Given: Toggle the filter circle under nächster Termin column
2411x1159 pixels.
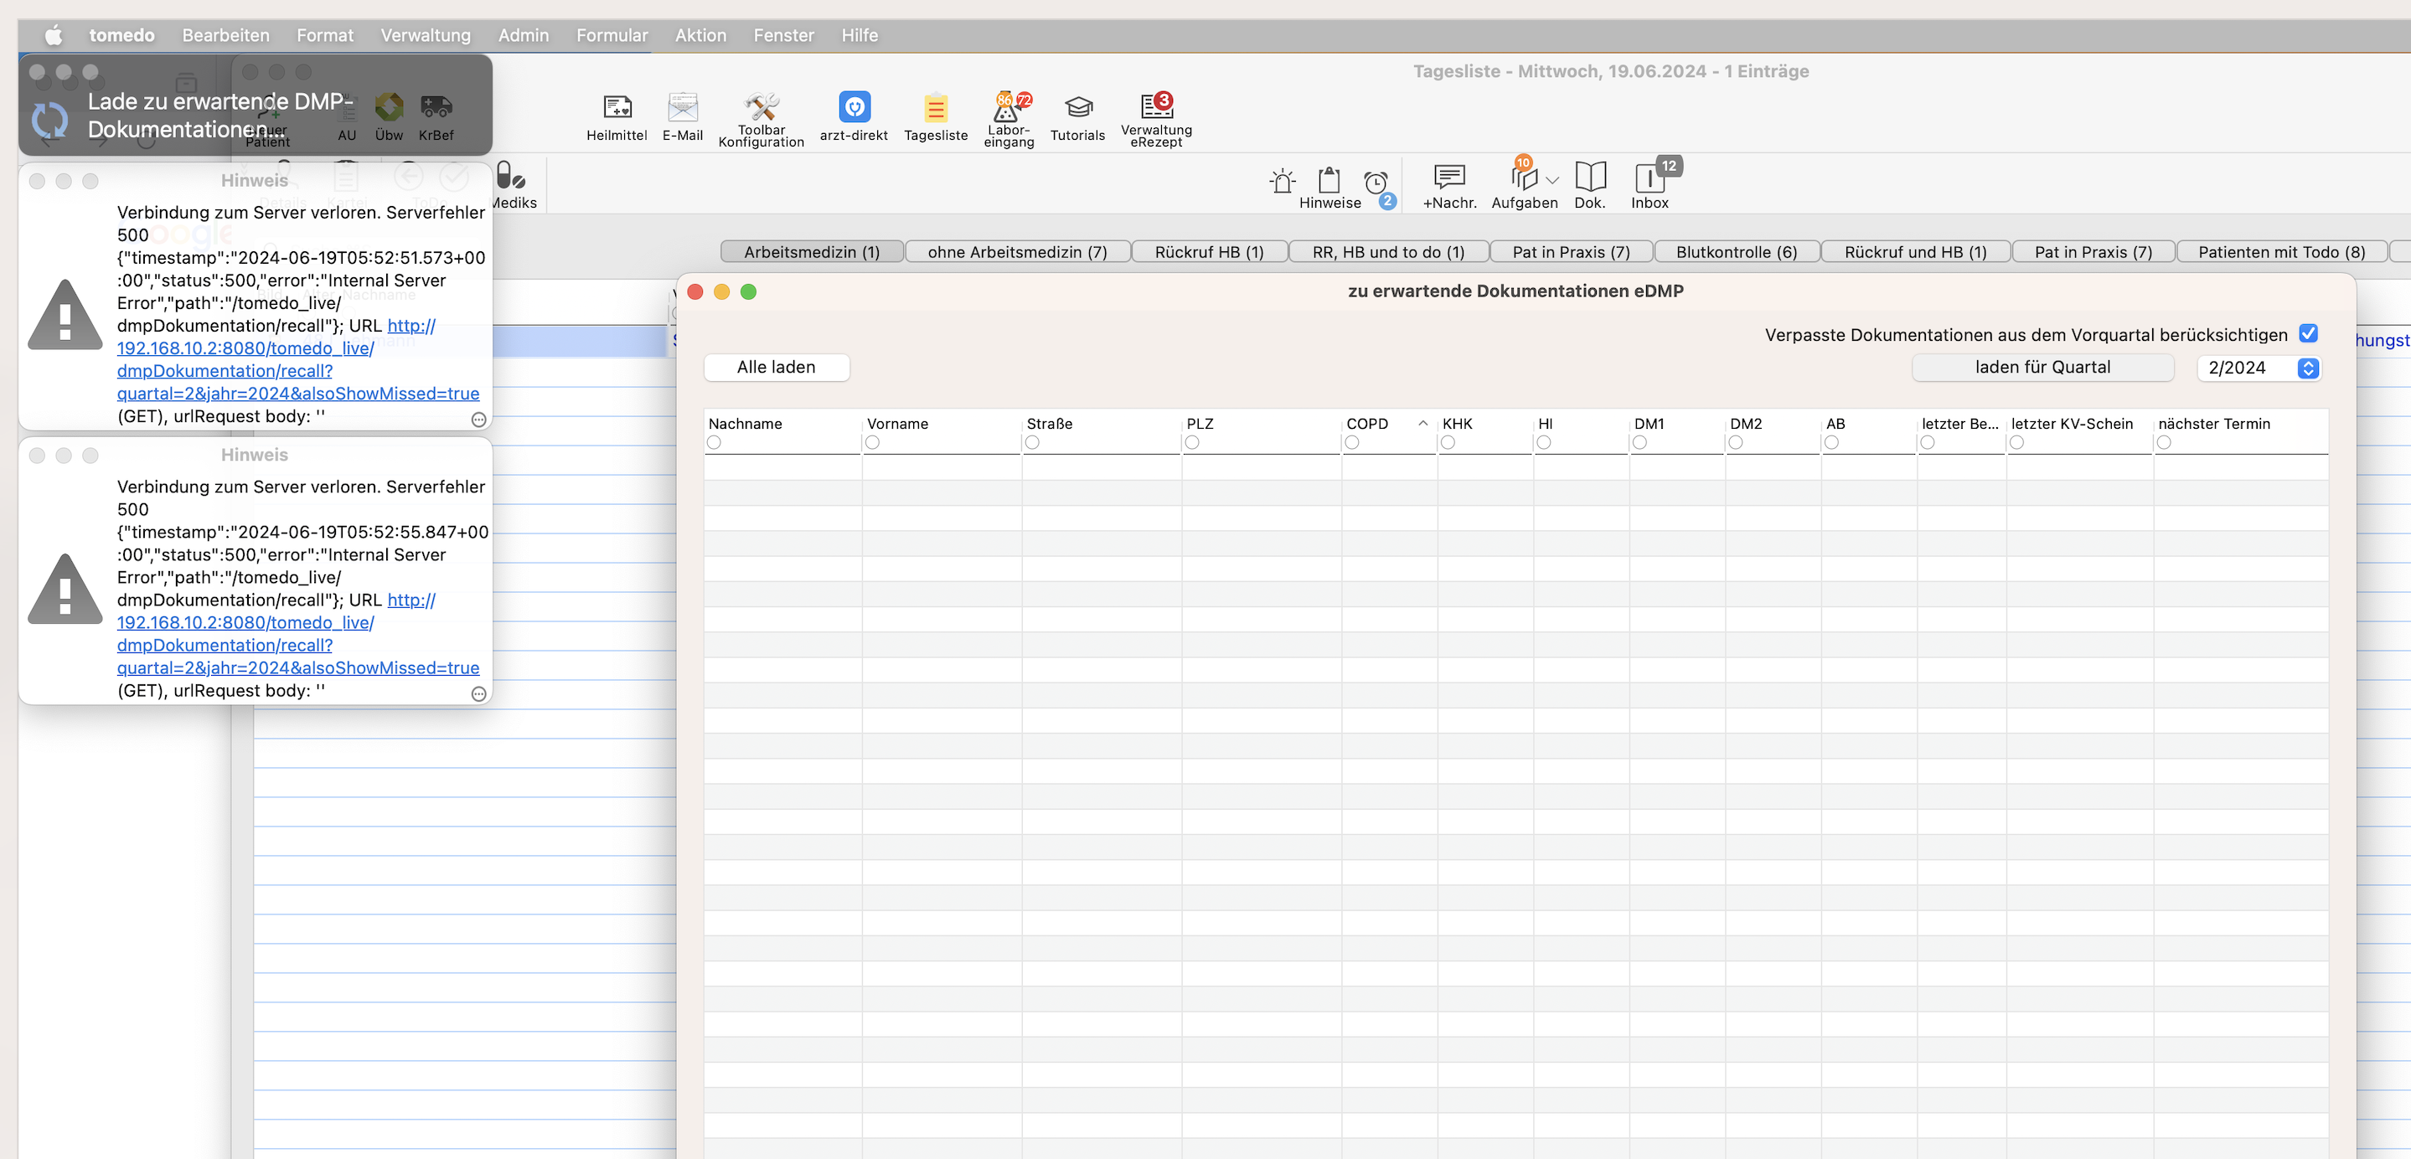Looking at the screenshot, I should click(2164, 442).
